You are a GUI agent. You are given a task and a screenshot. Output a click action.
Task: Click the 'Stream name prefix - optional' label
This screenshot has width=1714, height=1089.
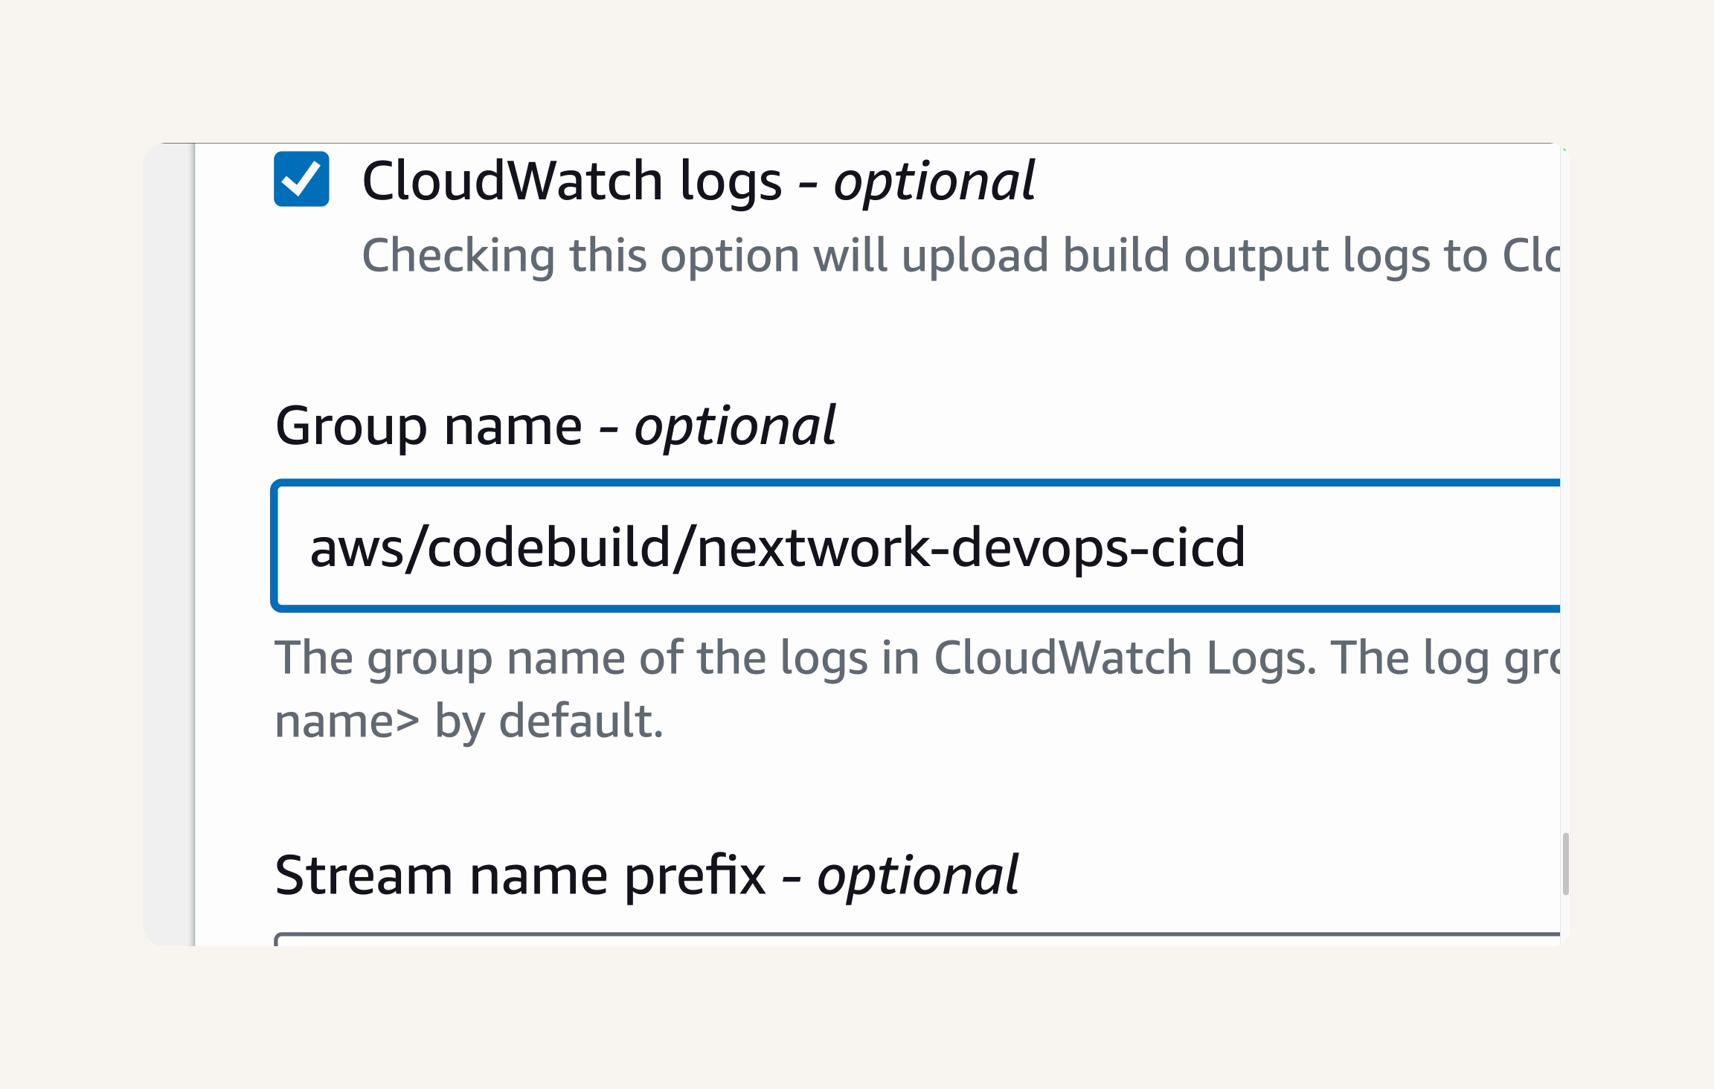click(x=646, y=876)
